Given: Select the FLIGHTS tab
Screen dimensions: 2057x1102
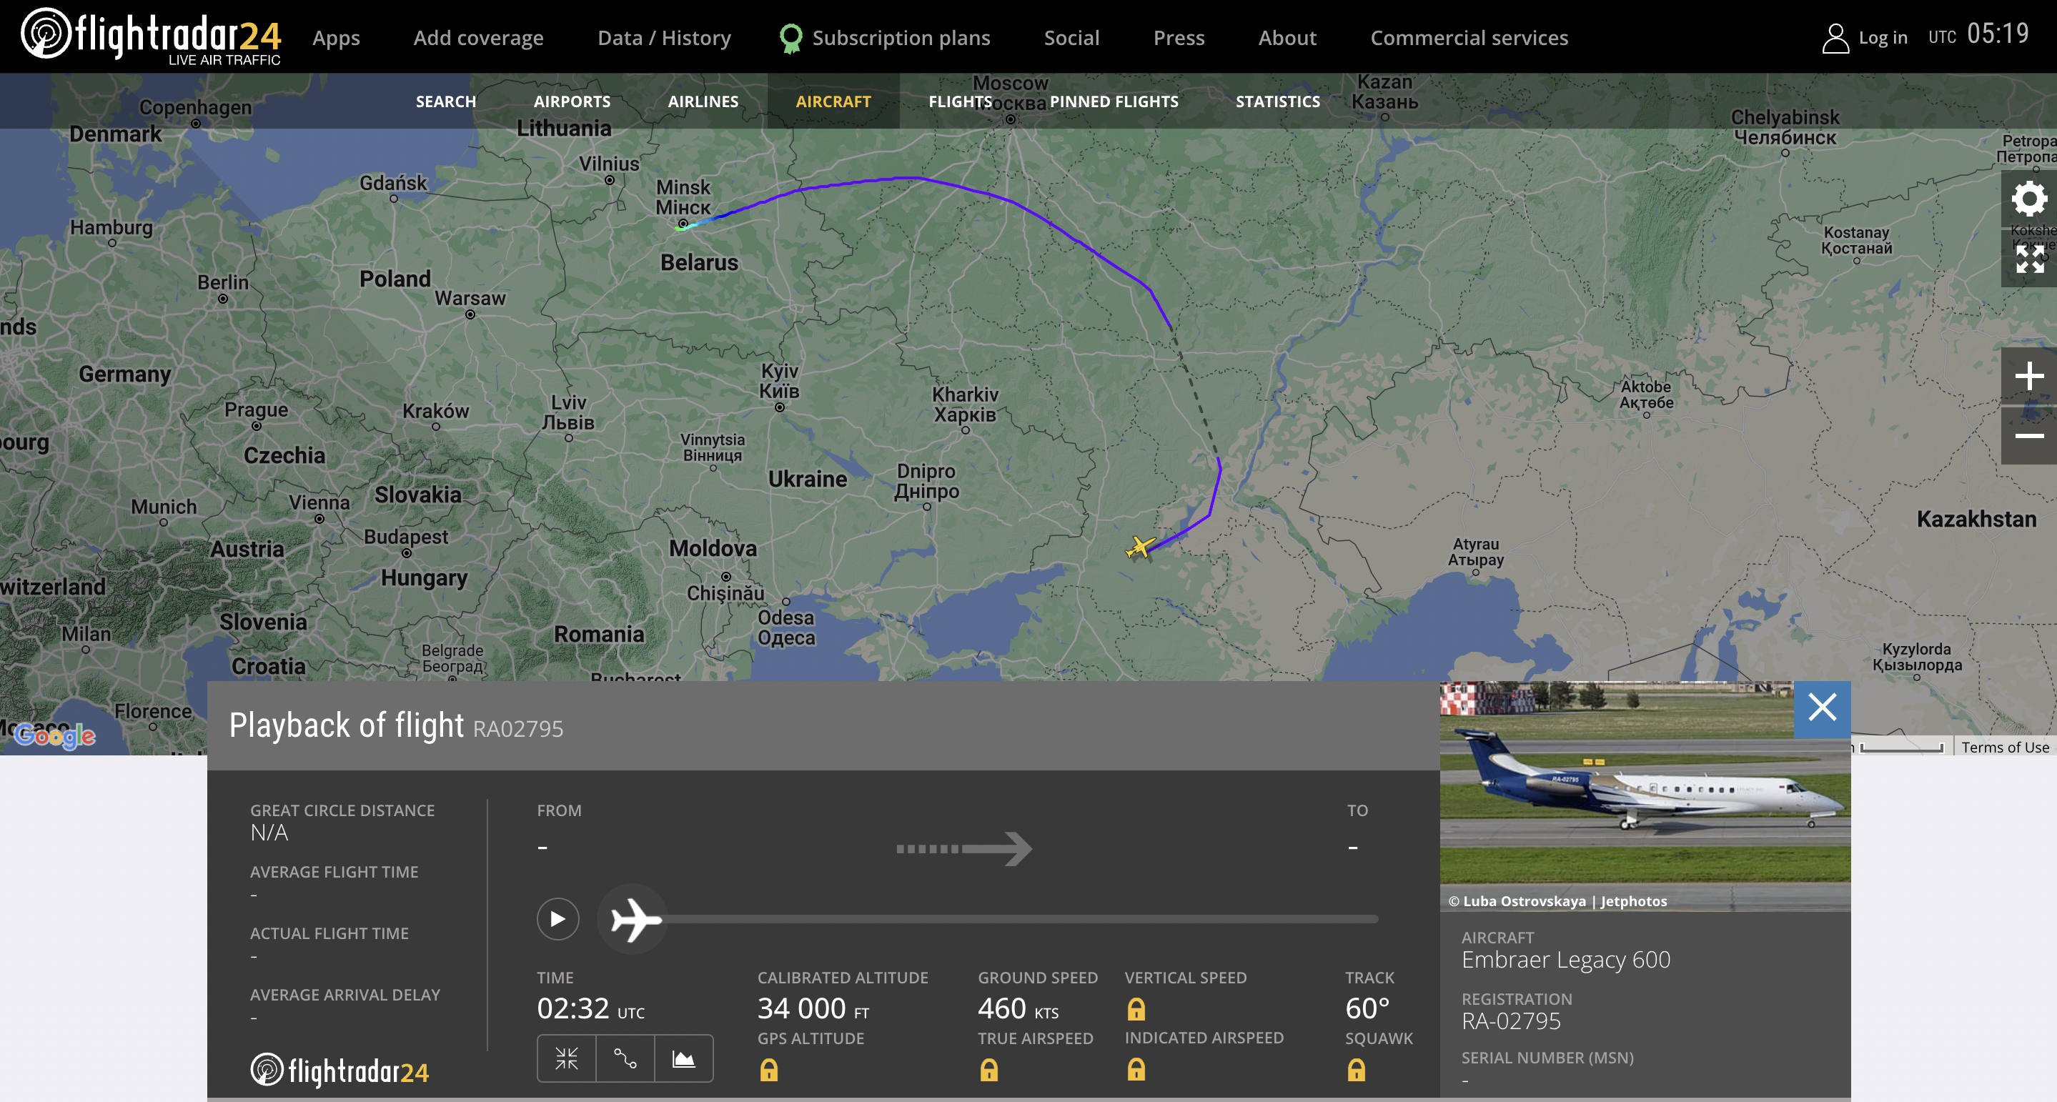Looking at the screenshot, I should tap(960, 101).
